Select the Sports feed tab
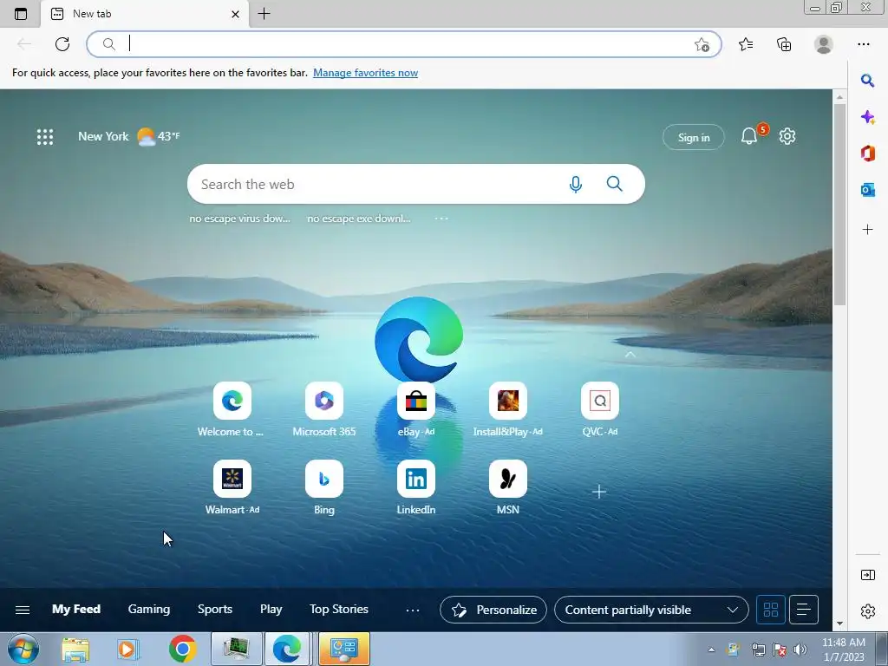Viewport: 888px width, 666px height. pyautogui.click(x=215, y=610)
